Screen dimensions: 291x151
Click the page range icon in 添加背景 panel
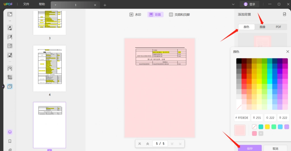284,14
